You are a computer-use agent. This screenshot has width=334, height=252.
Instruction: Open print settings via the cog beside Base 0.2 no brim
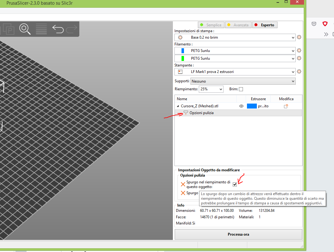pyautogui.click(x=299, y=37)
